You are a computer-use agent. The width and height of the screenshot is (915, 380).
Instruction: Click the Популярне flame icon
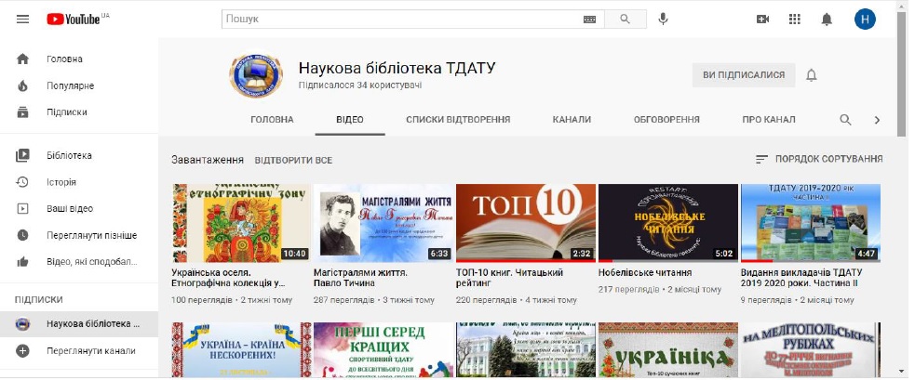coord(22,85)
